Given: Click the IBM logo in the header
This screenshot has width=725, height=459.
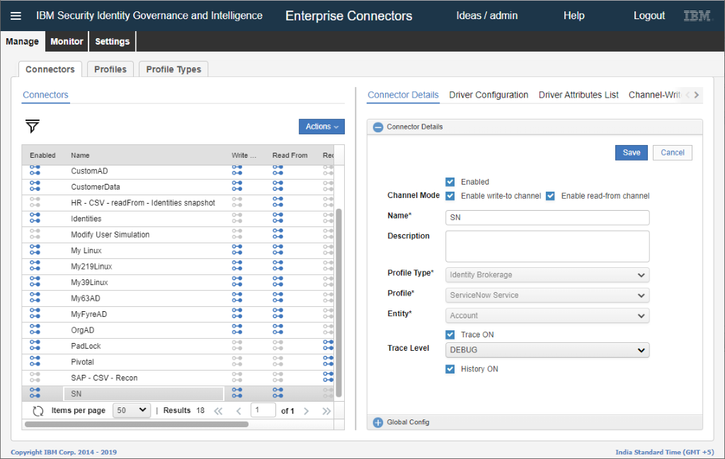Looking at the screenshot, I should coord(697,16).
